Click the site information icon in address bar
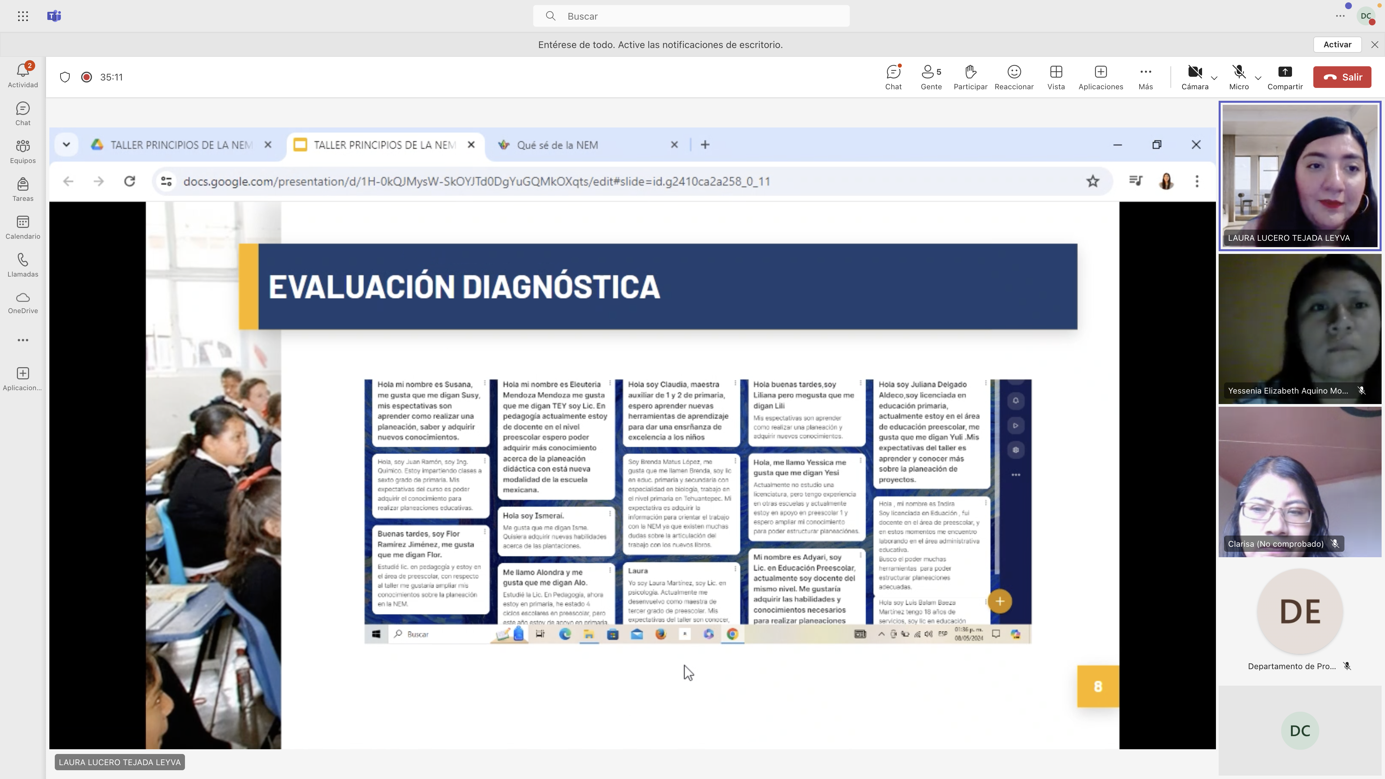 point(167,181)
